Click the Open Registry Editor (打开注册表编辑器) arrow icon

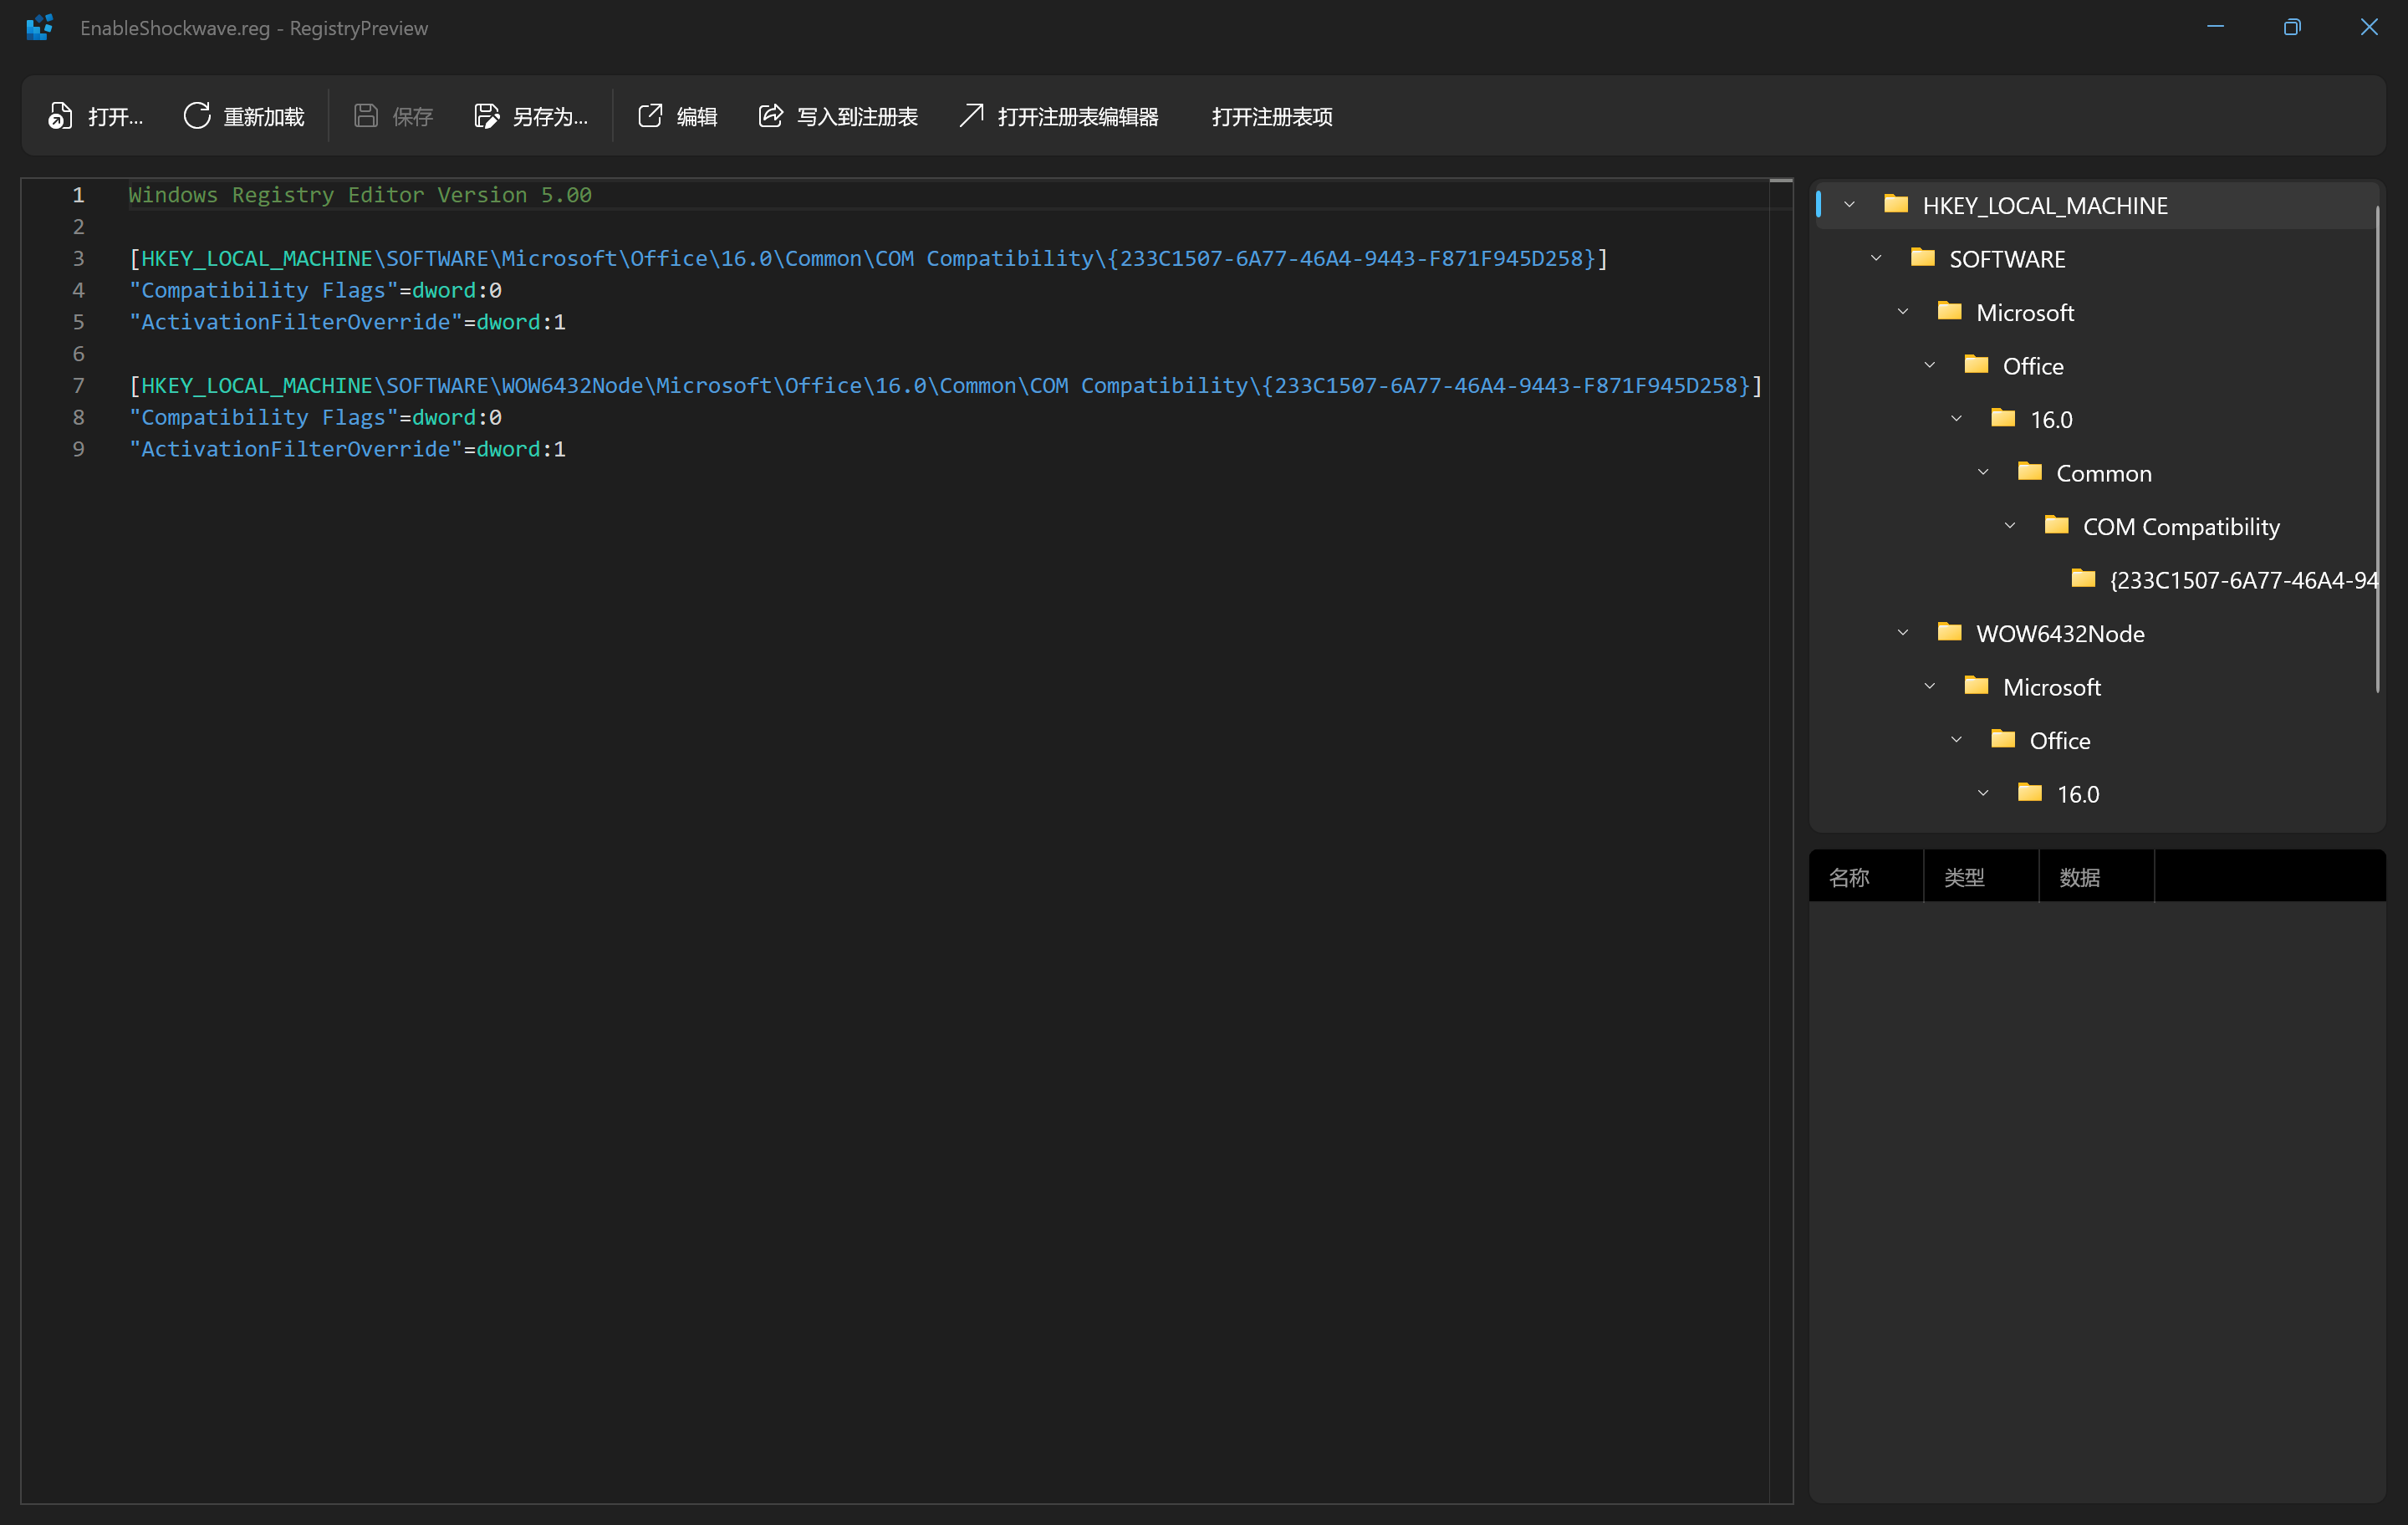point(971,116)
